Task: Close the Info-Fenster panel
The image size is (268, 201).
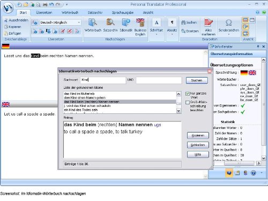Action: [x=264, y=47]
